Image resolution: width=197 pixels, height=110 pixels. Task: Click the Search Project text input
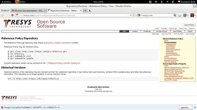(176, 25)
